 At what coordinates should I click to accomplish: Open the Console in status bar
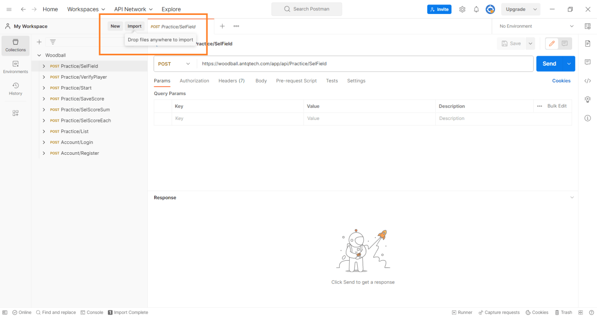tap(92, 313)
